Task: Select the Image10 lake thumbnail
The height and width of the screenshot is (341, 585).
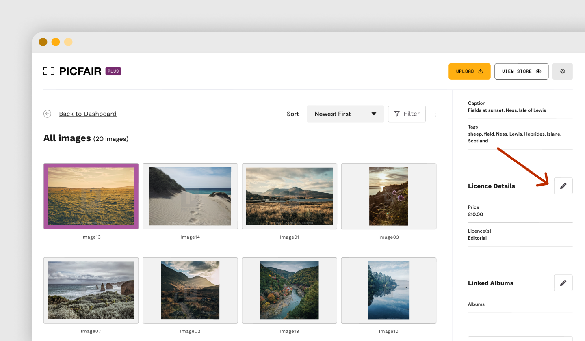Action: coord(389,290)
